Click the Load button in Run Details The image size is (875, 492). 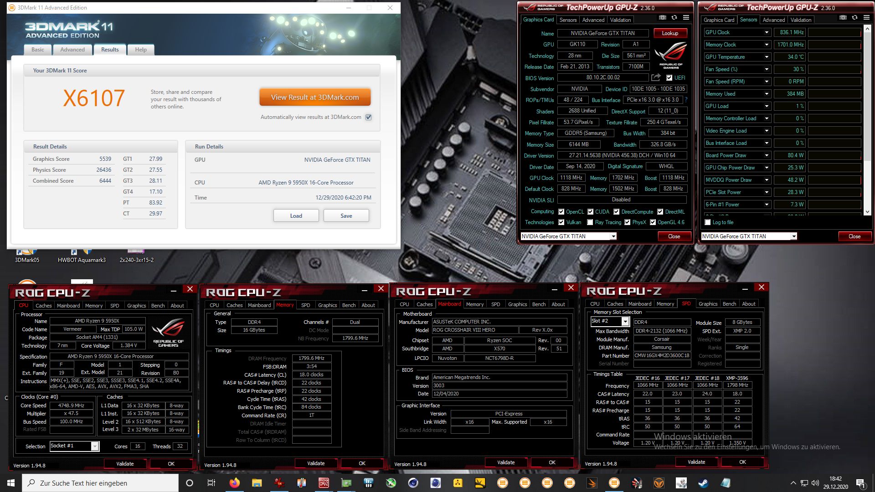tap(296, 216)
